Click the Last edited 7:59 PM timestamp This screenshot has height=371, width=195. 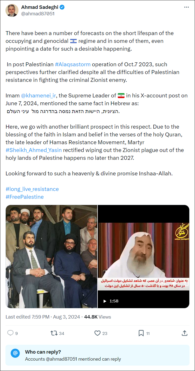point(28,317)
